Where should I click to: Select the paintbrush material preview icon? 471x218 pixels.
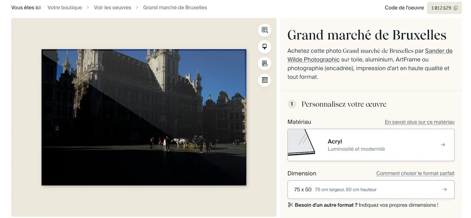pos(264,46)
